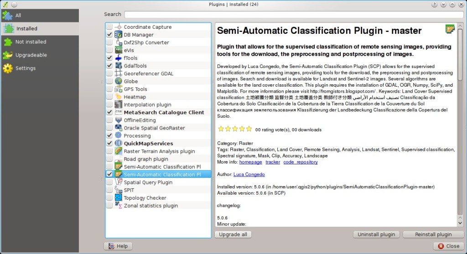The image size is (467, 254).
Task: Click the Globe plugin icon
Action: (x=119, y=81)
